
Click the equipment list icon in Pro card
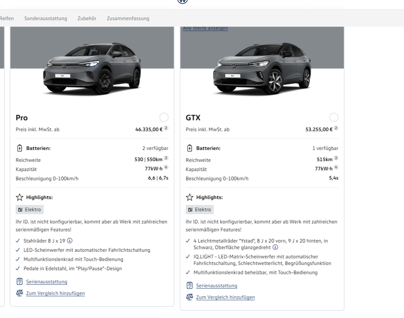coord(20,281)
